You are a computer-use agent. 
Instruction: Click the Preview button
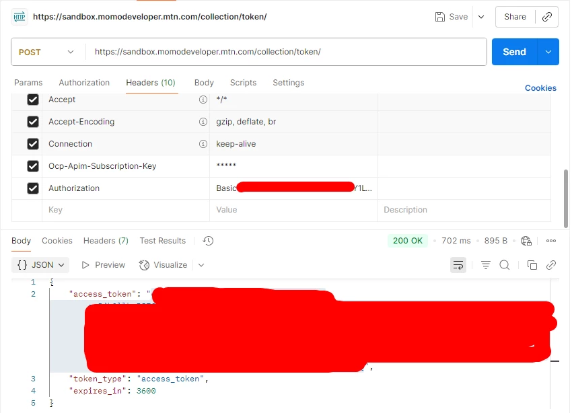(104, 265)
